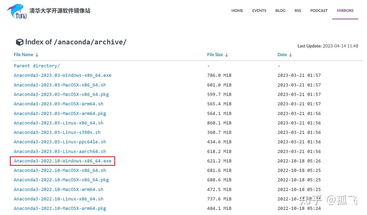Open the HOME menu item
The height and width of the screenshot is (215, 367).
(x=237, y=11)
